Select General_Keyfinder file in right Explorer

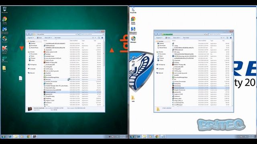[201, 88]
